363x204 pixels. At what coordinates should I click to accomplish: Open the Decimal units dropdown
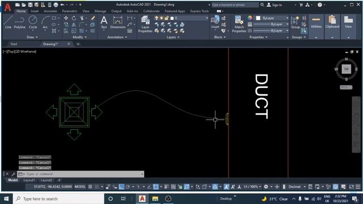[296, 186]
